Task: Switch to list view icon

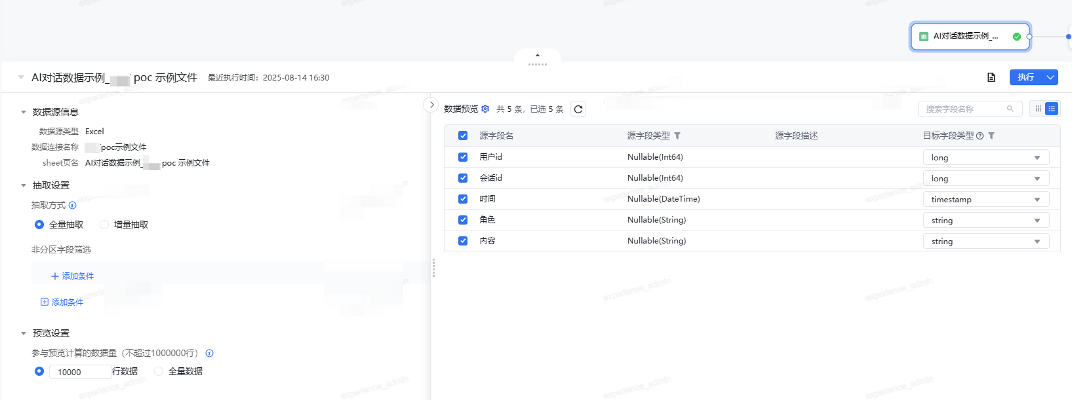Action: click(1052, 109)
